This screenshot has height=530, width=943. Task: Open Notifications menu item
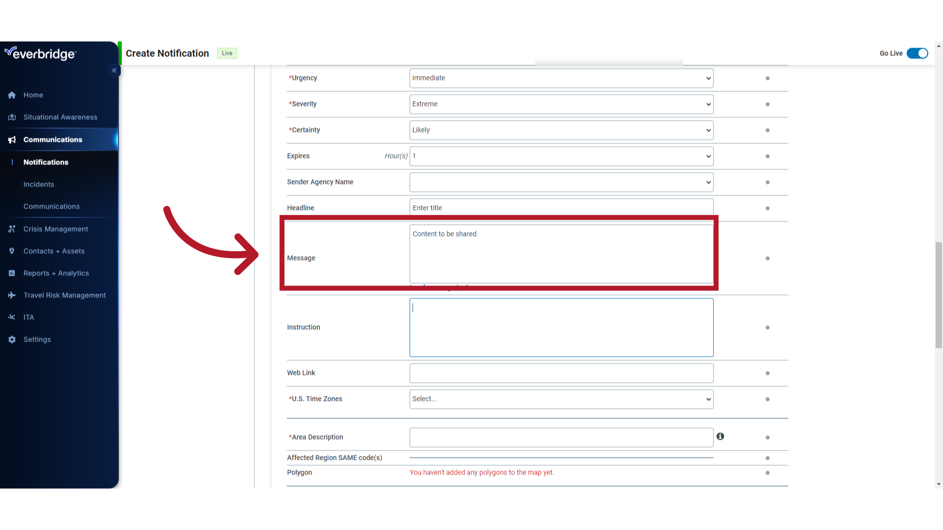click(x=45, y=162)
